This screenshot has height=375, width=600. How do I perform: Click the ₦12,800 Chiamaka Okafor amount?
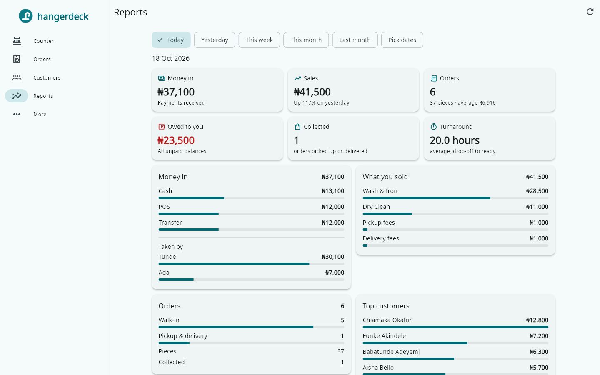pos(537,320)
